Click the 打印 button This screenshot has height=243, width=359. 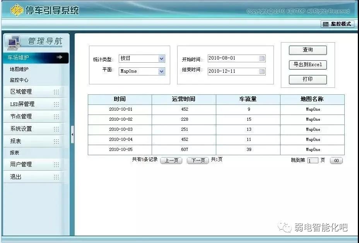point(308,79)
